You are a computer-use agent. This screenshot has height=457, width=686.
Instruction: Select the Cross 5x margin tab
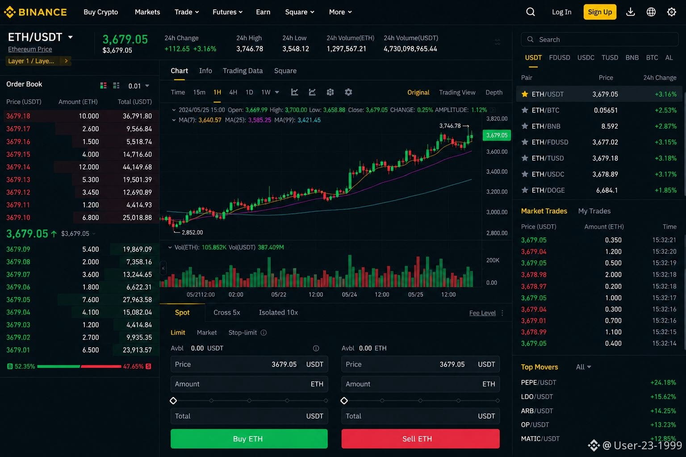(227, 312)
